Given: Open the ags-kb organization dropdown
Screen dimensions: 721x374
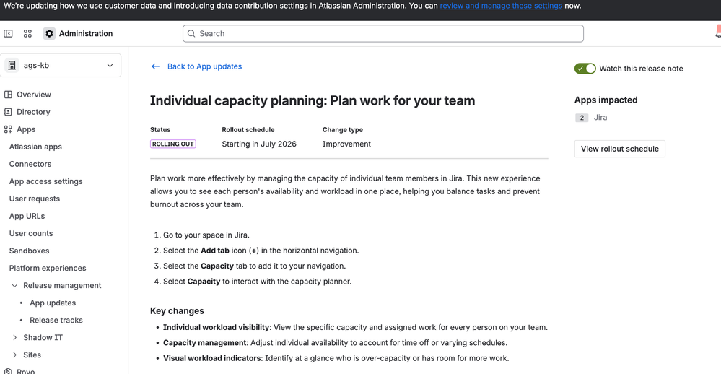Looking at the screenshot, I should tap(63, 65).
